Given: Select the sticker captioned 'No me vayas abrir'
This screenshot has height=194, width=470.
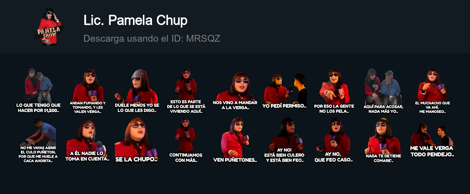Looking at the screenshot, I should coord(38,141).
